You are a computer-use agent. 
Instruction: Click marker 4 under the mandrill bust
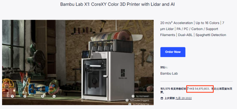coord(54,96)
